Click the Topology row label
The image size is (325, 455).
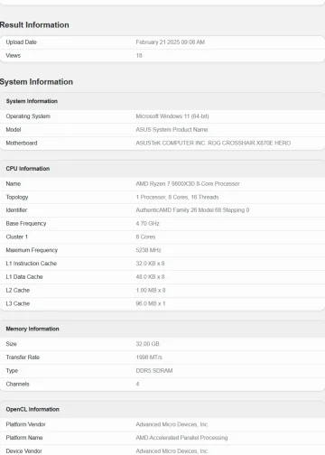pyautogui.click(x=17, y=197)
